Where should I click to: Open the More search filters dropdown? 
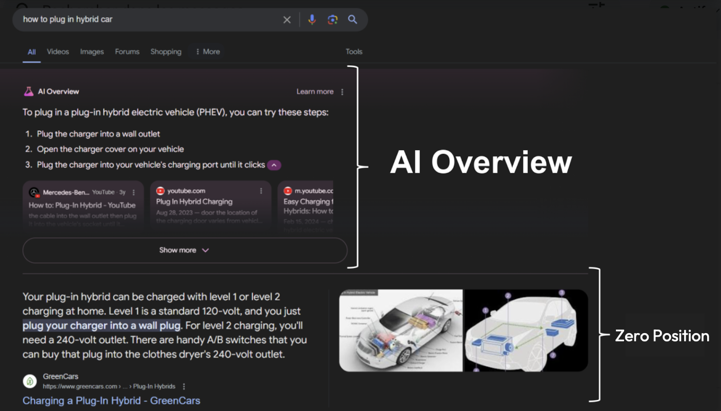click(x=207, y=52)
